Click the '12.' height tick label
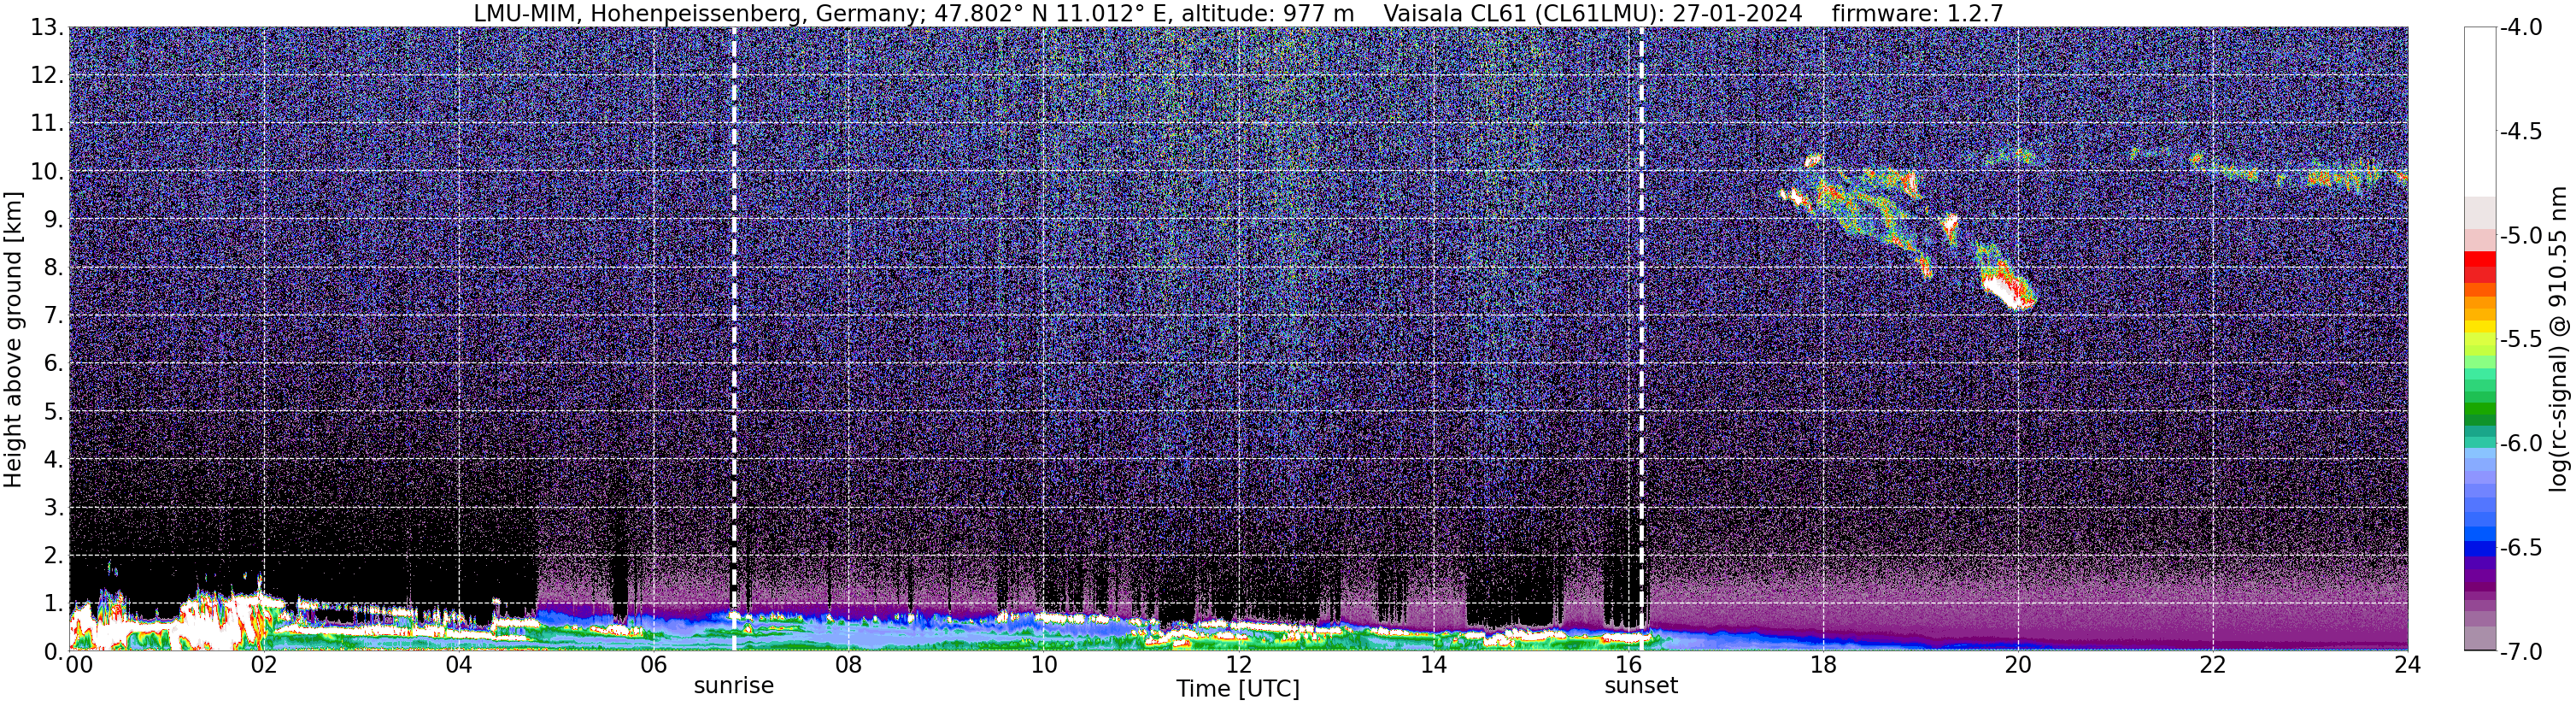Viewport: 2576px width, 706px height. (46, 76)
